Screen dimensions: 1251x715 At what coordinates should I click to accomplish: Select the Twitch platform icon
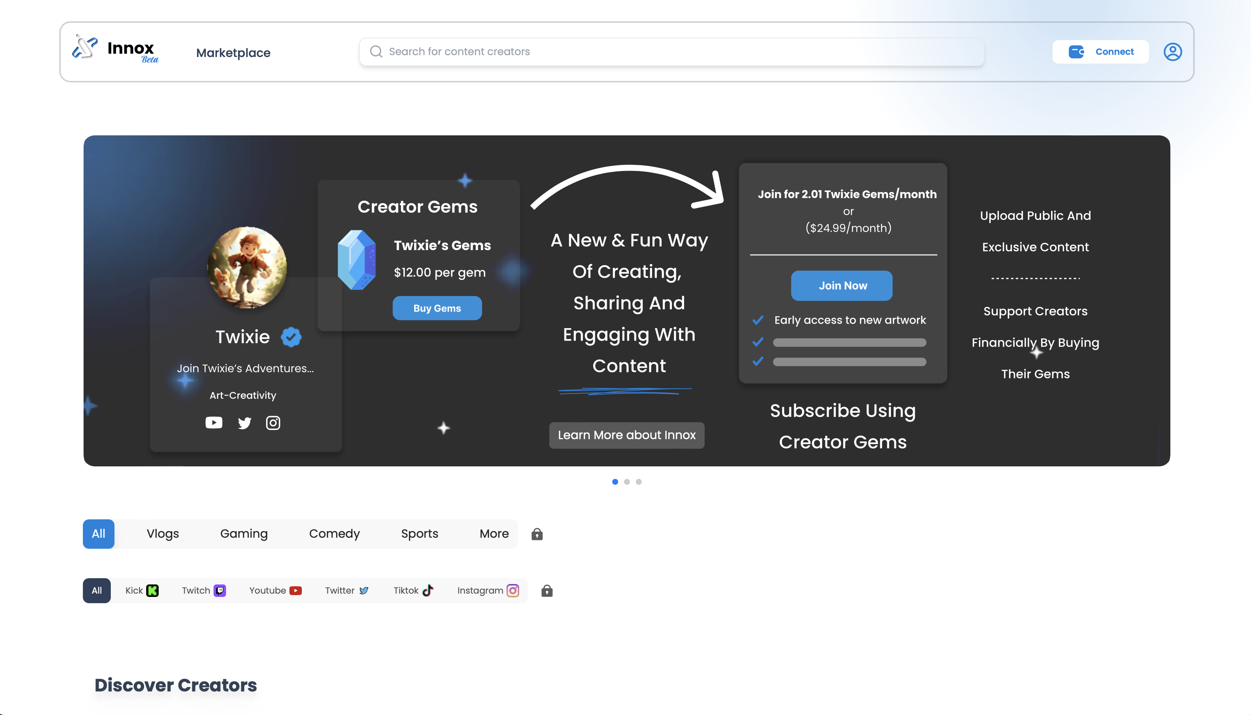coord(221,591)
